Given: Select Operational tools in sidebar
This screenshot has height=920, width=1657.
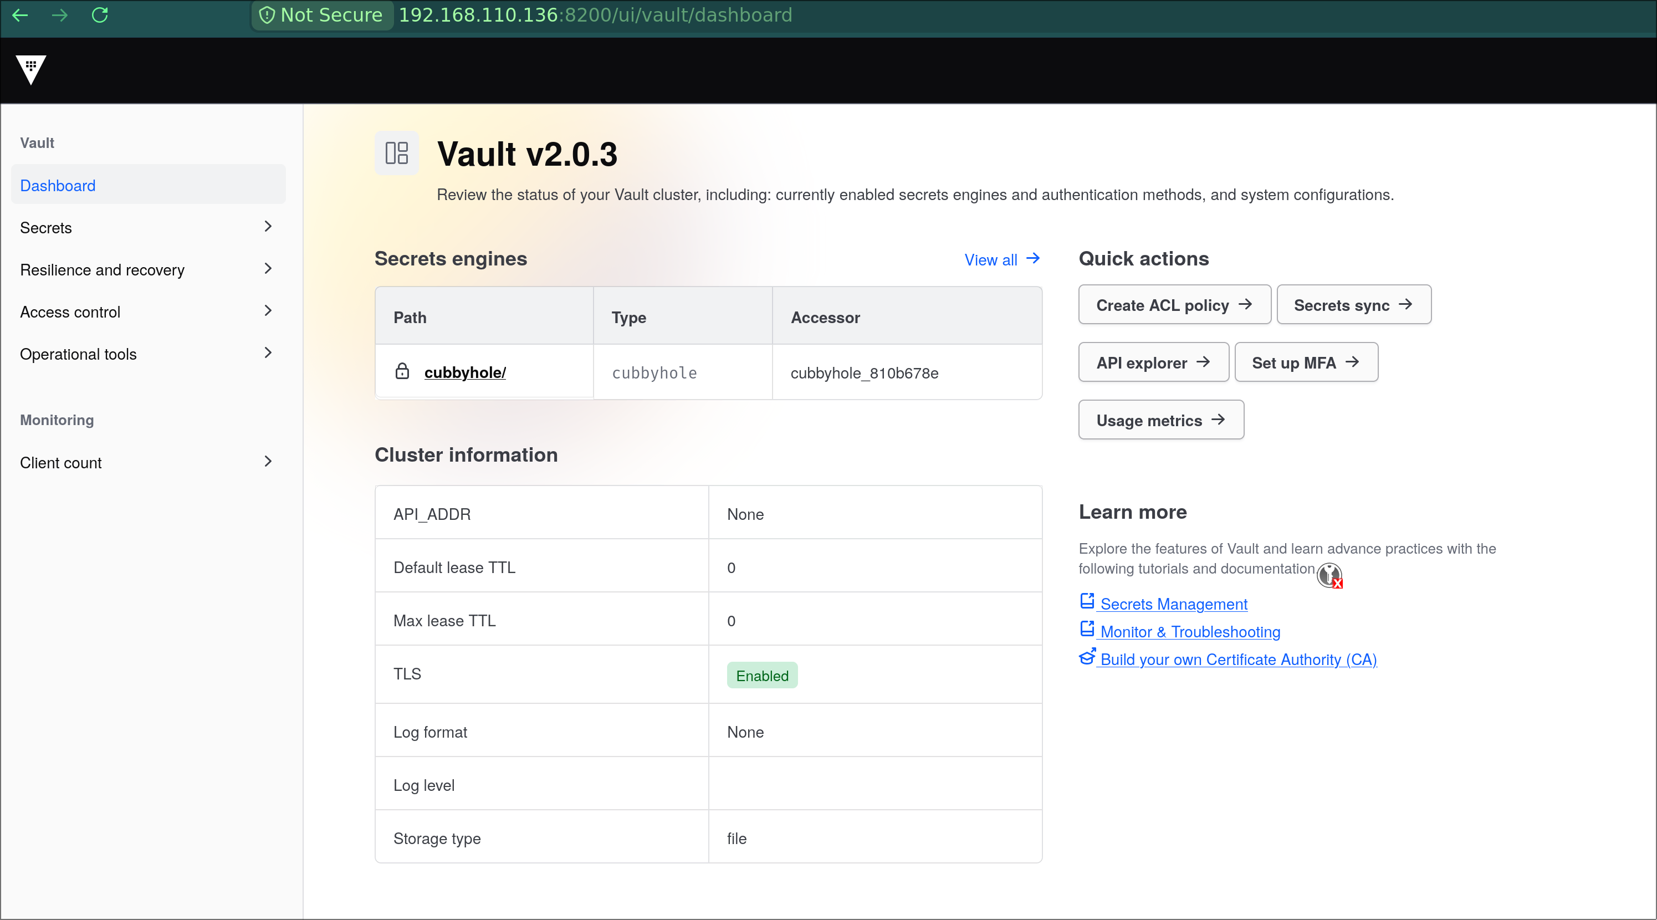Looking at the screenshot, I should [x=149, y=354].
